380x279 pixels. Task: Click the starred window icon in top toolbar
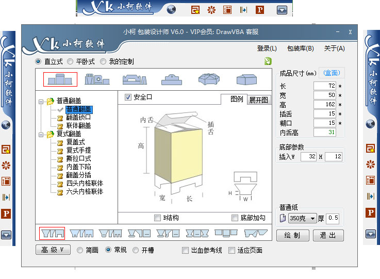(x=195, y=10)
